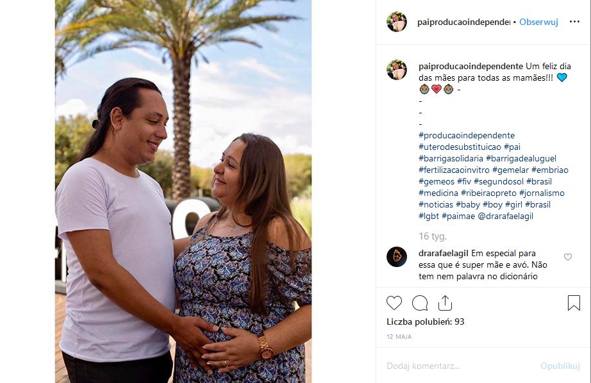Open the couple photo post image
591x383 pixels.
183,191
